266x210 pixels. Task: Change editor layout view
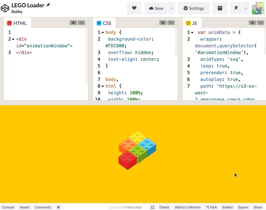[x=220, y=8]
